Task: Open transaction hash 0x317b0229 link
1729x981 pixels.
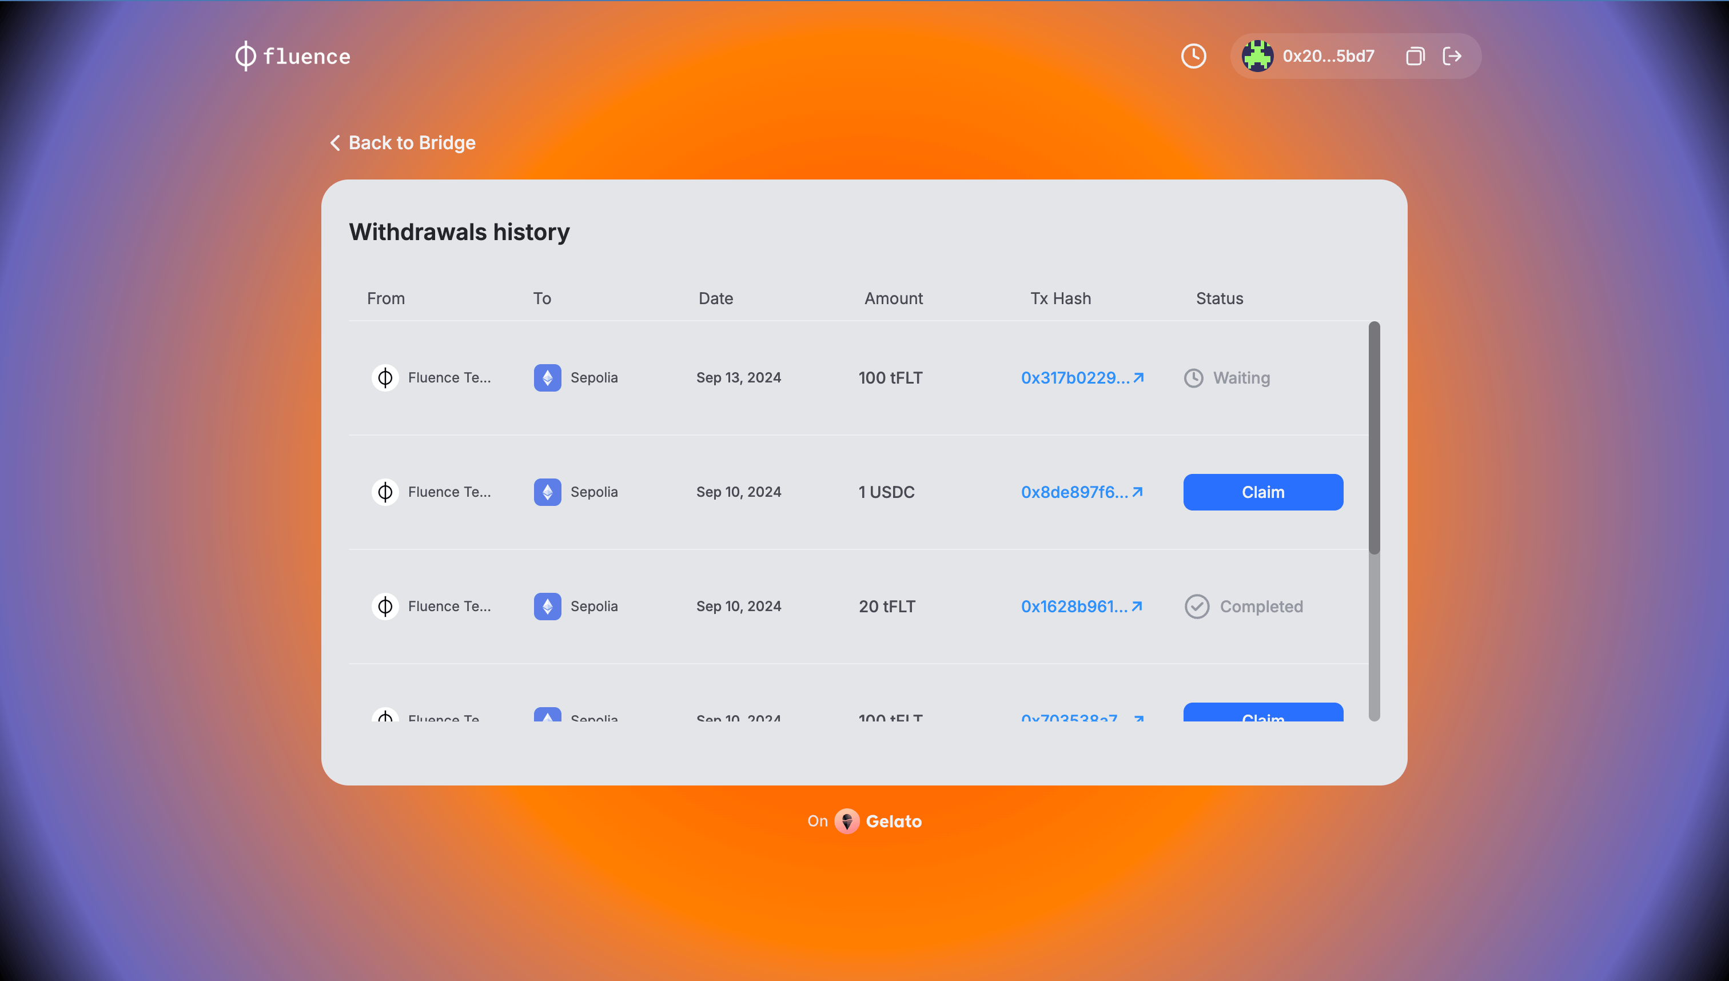Action: 1081,377
